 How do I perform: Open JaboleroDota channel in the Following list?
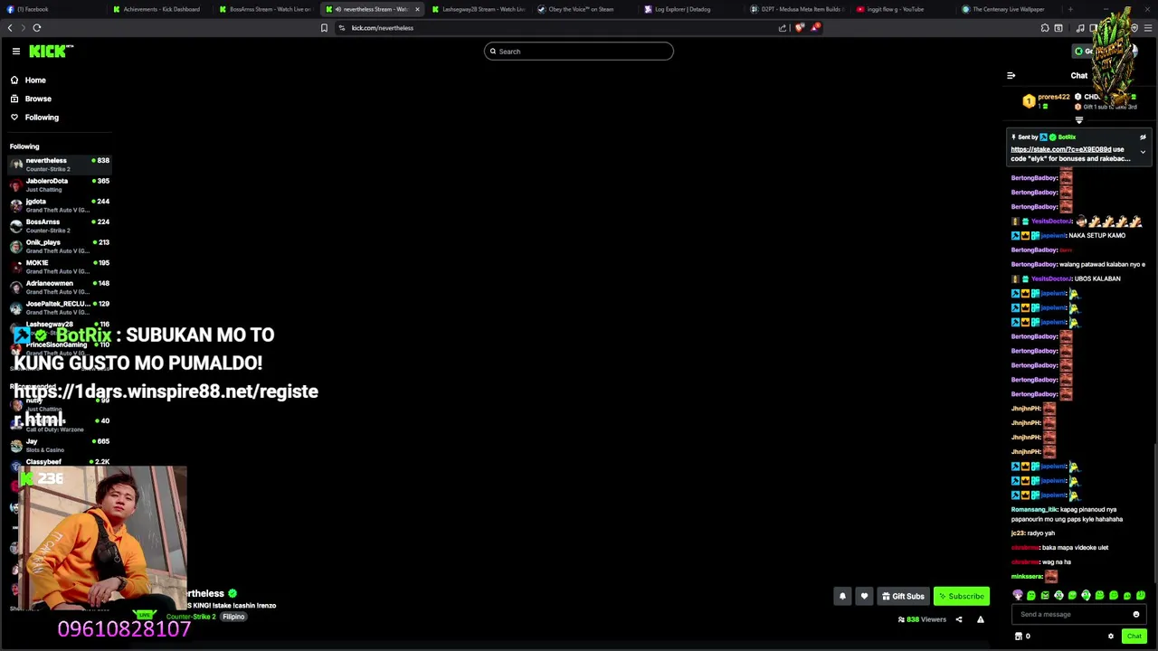[59, 184]
